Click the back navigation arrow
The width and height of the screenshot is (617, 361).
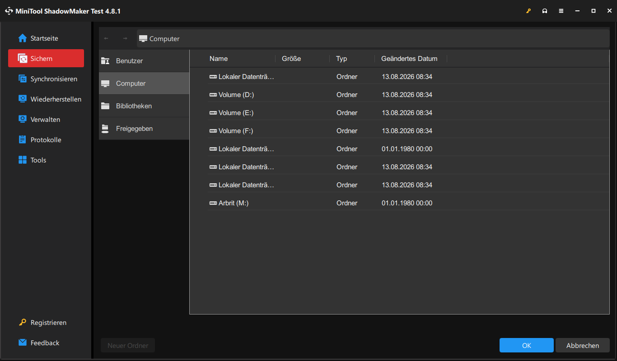[106, 38]
